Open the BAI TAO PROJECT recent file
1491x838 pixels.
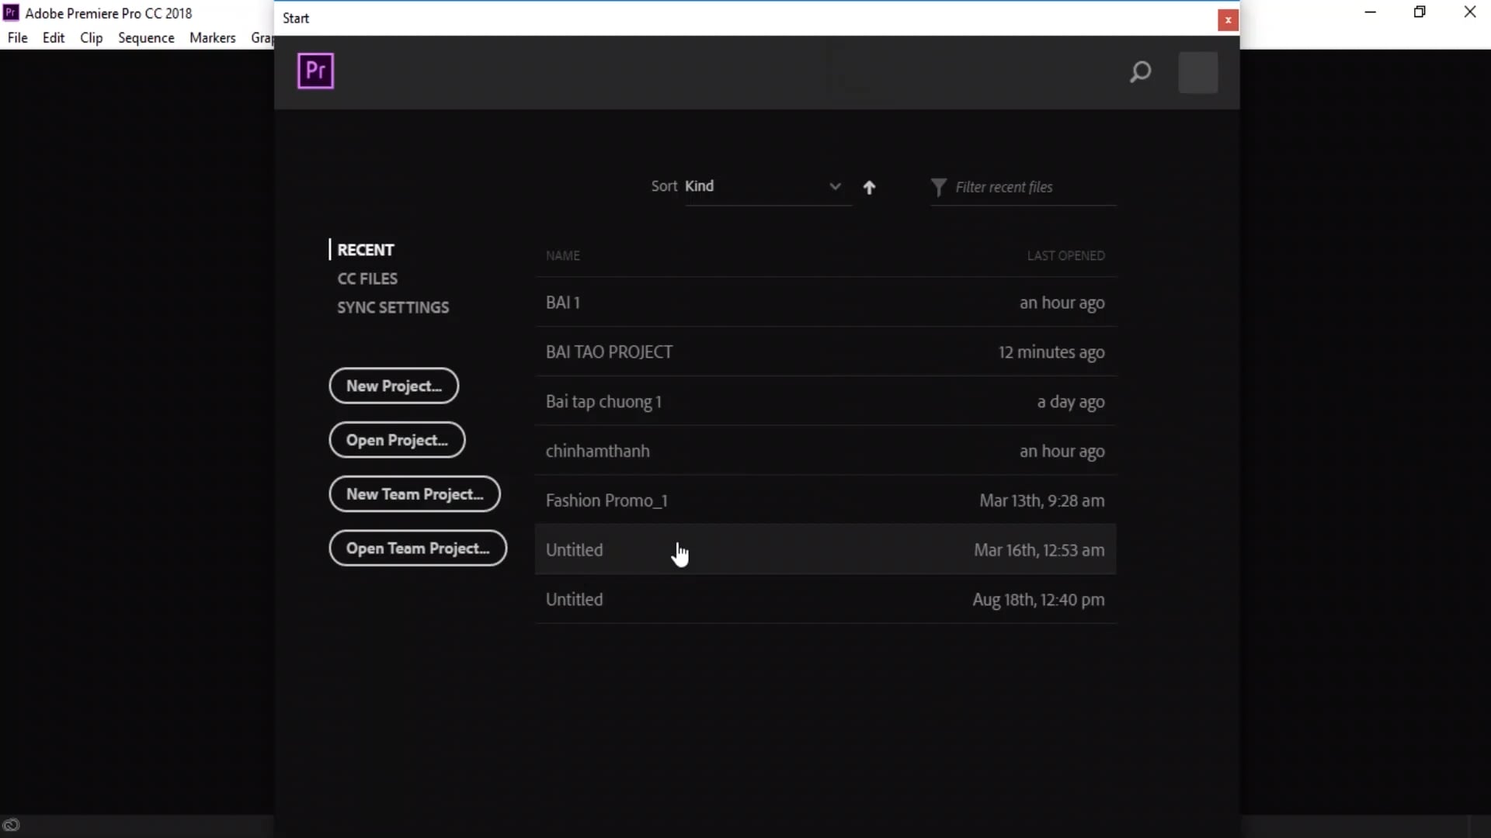click(825, 352)
